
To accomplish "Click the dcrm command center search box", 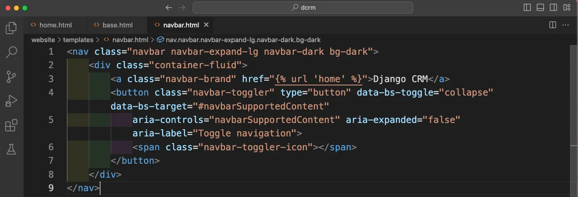I will [303, 8].
